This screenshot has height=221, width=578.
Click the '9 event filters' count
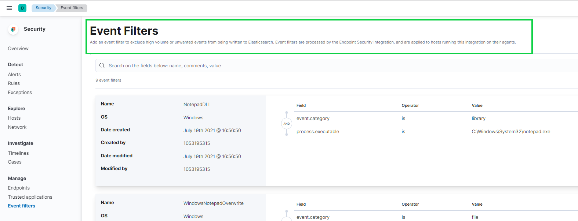[x=108, y=80]
